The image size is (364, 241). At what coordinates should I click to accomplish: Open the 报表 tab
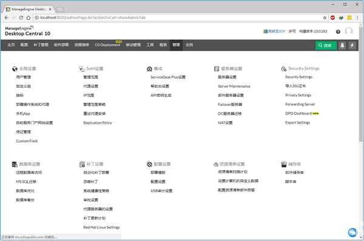point(163,45)
